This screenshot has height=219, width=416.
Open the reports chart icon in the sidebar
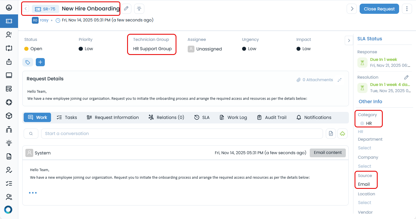click(x=9, y=156)
